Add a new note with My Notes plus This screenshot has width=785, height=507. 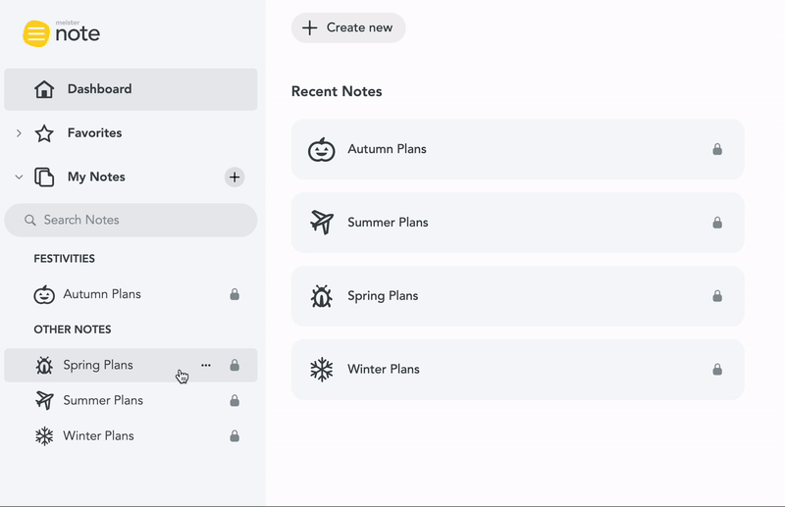click(x=235, y=177)
